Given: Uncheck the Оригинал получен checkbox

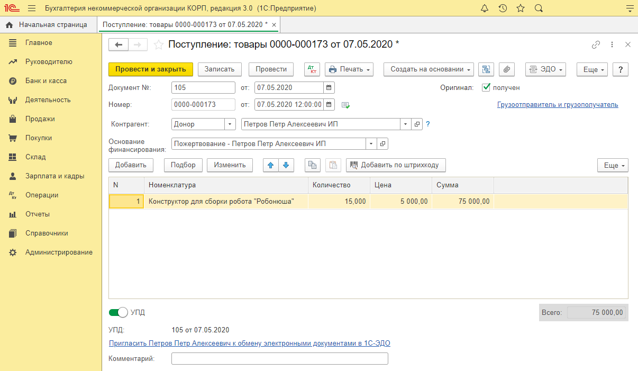Looking at the screenshot, I should 486,88.
